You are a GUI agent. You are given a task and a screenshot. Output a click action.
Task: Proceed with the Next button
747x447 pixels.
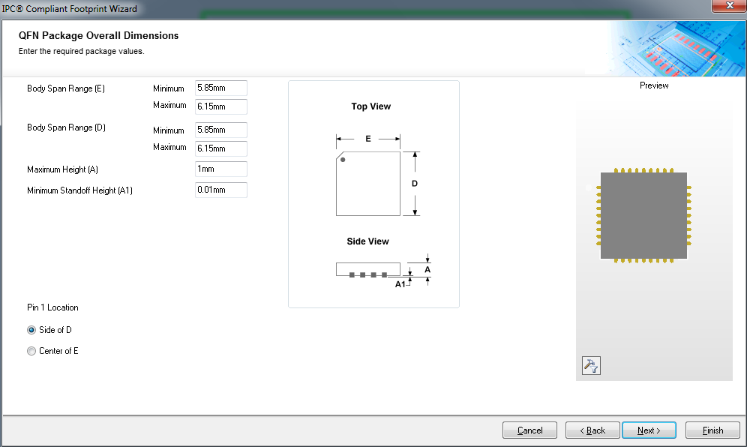649,430
